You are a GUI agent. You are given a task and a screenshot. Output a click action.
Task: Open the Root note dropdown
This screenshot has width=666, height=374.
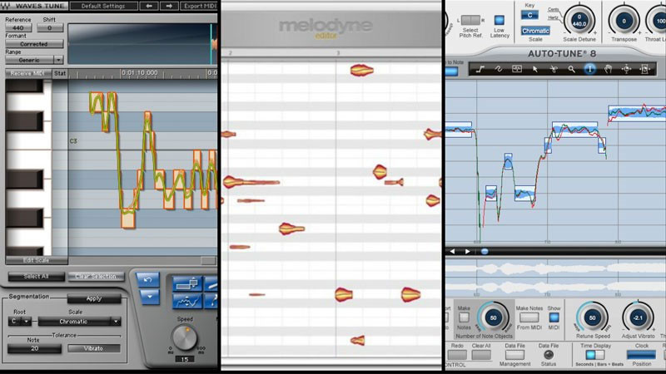pyautogui.click(x=18, y=321)
